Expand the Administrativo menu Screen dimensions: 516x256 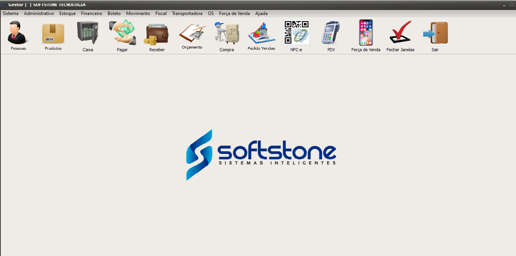pyautogui.click(x=39, y=13)
